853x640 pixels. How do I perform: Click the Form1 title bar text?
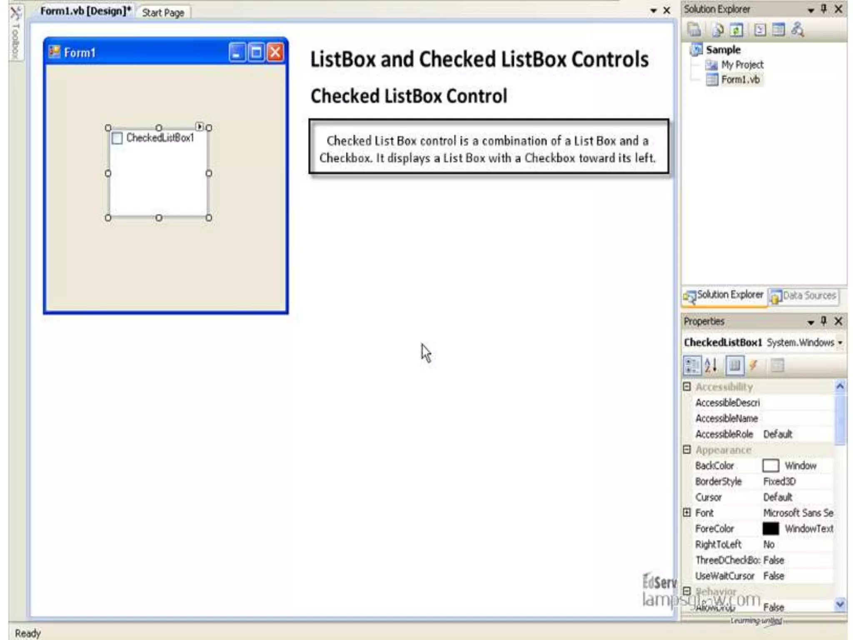[80, 52]
